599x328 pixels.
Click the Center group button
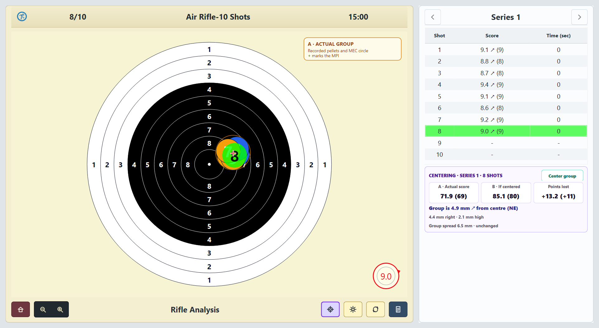[562, 176]
